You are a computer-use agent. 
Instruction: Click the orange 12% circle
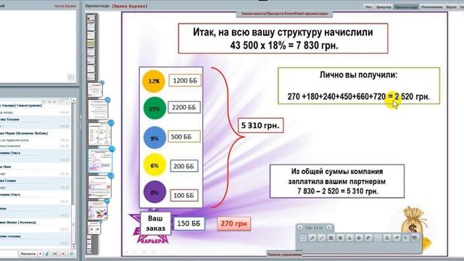(x=154, y=80)
